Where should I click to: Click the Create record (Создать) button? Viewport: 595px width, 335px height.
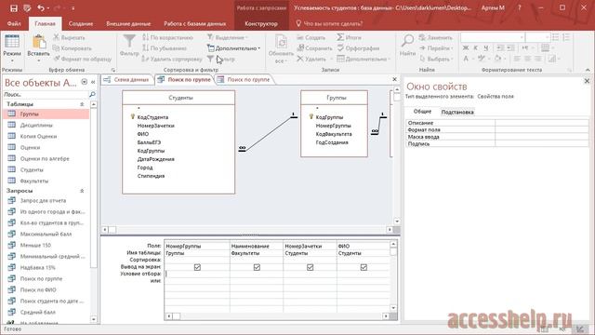click(x=311, y=37)
